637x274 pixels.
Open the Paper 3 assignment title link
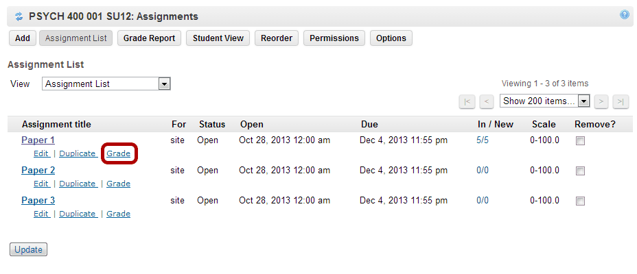pos(38,200)
